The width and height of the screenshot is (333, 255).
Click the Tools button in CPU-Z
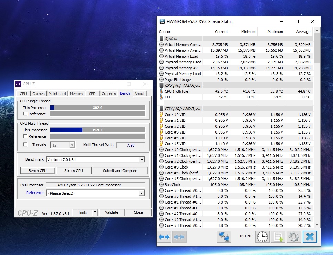82,212
